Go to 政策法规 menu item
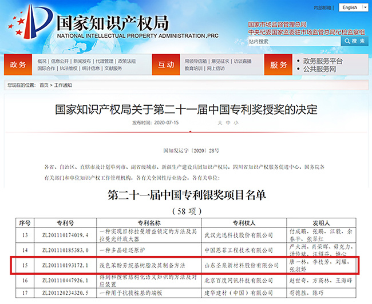 tap(126, 61)
